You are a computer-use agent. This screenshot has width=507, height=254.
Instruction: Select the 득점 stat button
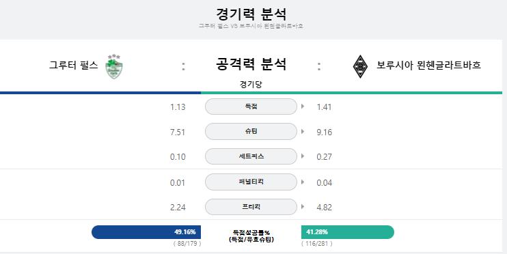(251, 107)
